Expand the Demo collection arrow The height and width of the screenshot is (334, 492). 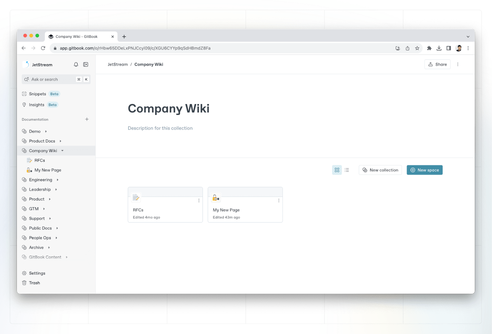46,131
